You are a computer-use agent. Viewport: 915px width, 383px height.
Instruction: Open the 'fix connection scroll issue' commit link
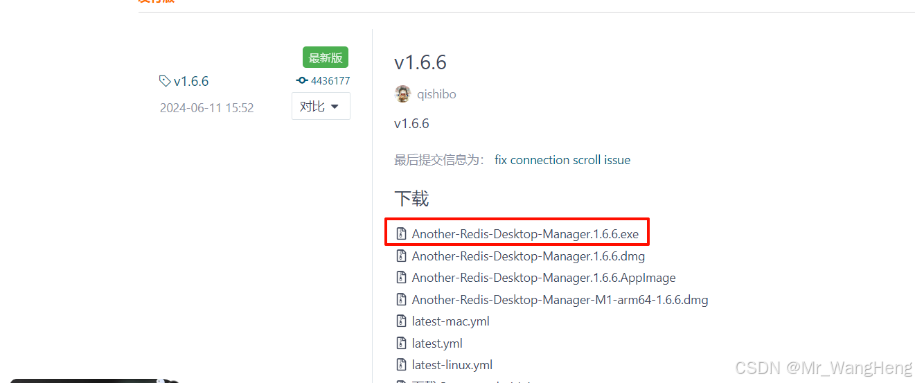pyautogui.click(x=562, y=160)
